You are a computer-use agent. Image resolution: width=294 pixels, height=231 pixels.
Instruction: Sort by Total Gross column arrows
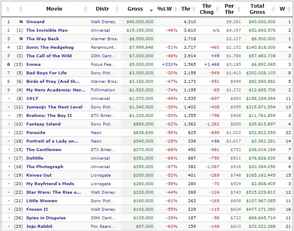tap(274, 9)
